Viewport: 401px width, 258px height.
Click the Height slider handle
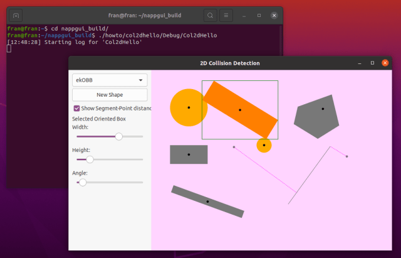90,159
